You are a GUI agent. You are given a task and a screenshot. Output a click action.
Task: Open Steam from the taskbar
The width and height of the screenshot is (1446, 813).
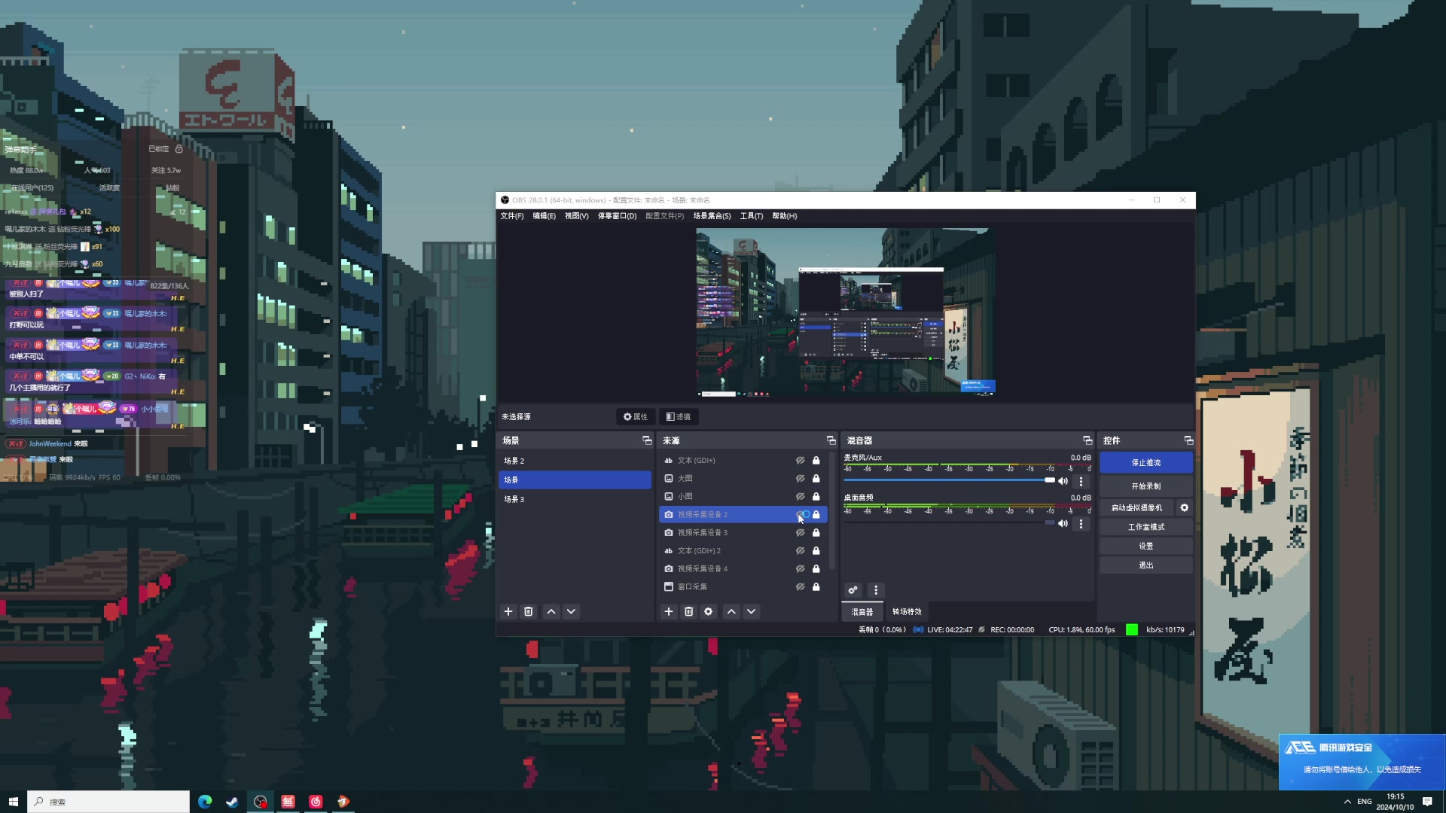[x=232, y=802]
